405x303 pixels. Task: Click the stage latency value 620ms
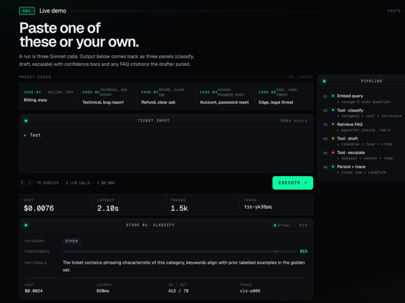103,291
